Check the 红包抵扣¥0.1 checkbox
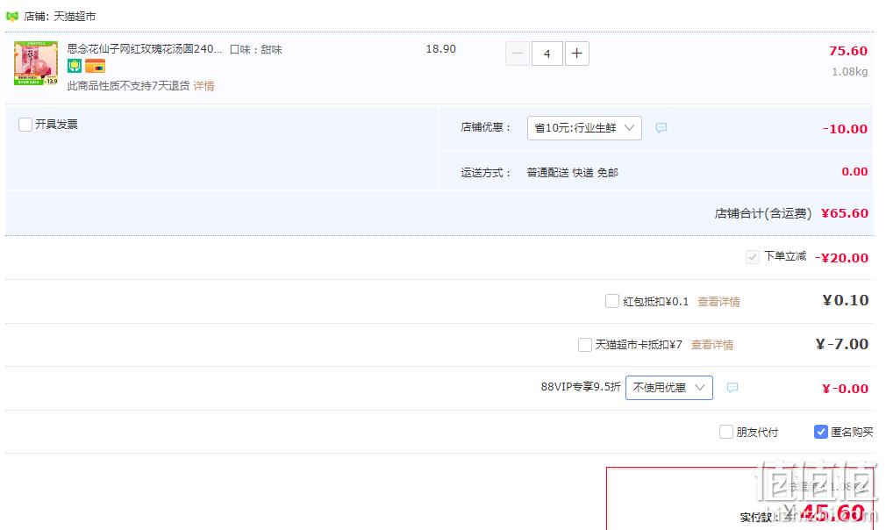The height and width of the screenshot is (530, 886). [x=612, y=301]
